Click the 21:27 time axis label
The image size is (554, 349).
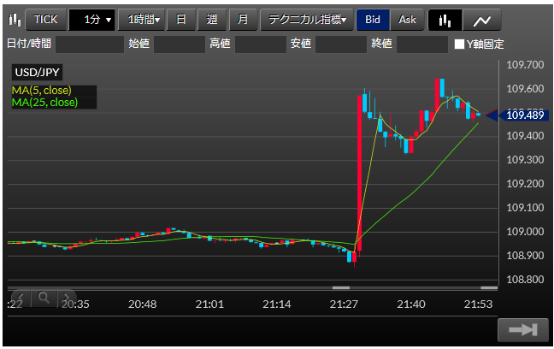tap(344, 305)
